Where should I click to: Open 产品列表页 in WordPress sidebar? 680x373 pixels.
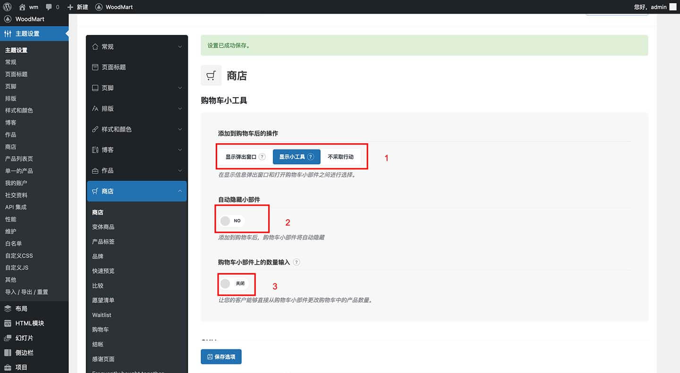[x=19, y=159]
